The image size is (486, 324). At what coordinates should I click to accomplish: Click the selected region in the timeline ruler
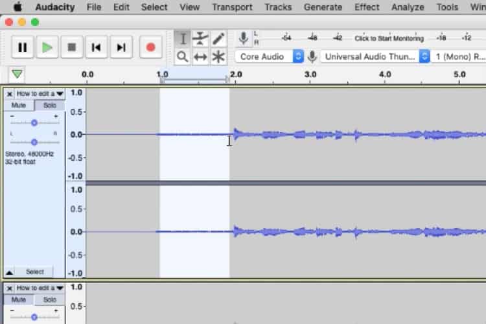pos(194,76)
